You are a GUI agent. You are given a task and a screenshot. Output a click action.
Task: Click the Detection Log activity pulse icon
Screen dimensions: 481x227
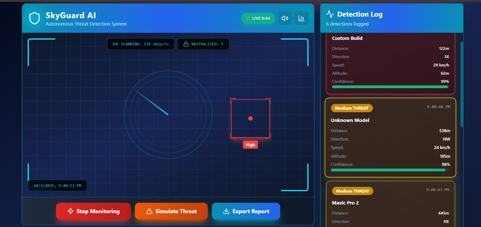tap(330, 14)
